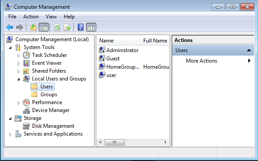Screen dimensions: 258x161
Task: Click the Guest account icon
Action: coord(102,59)
